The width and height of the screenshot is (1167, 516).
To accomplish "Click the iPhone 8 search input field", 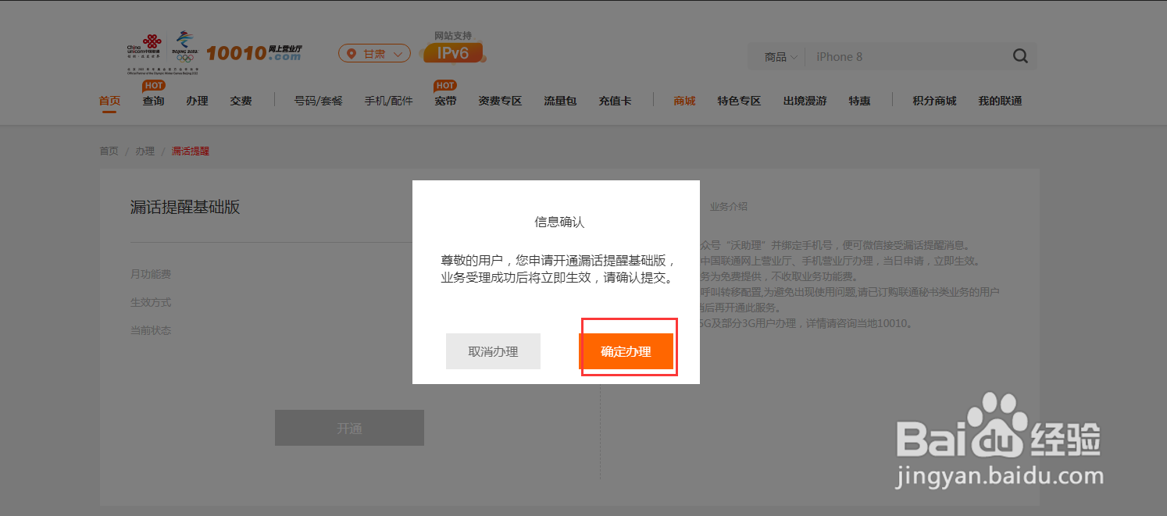I will tap(906, 57).
